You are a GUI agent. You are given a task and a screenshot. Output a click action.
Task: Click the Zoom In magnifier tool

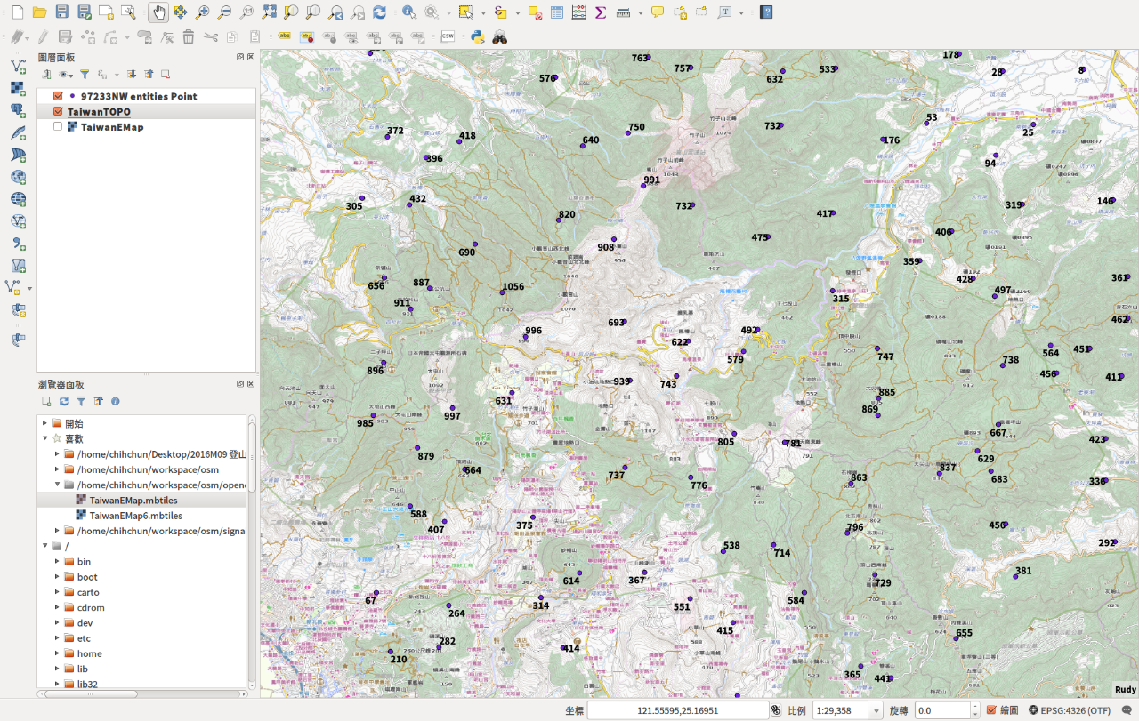pos(203,12)
